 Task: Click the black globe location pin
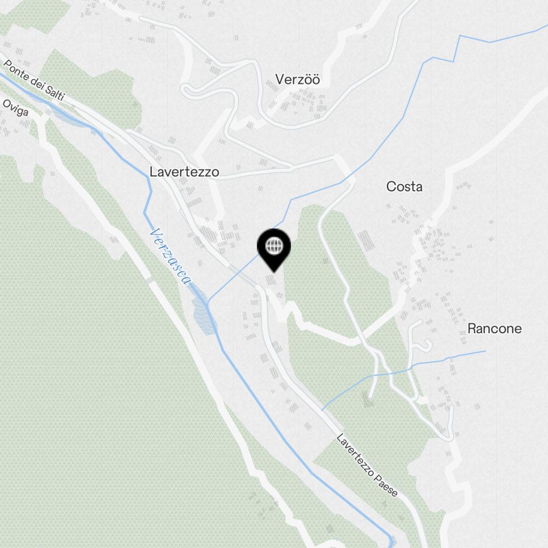point(274,249)
